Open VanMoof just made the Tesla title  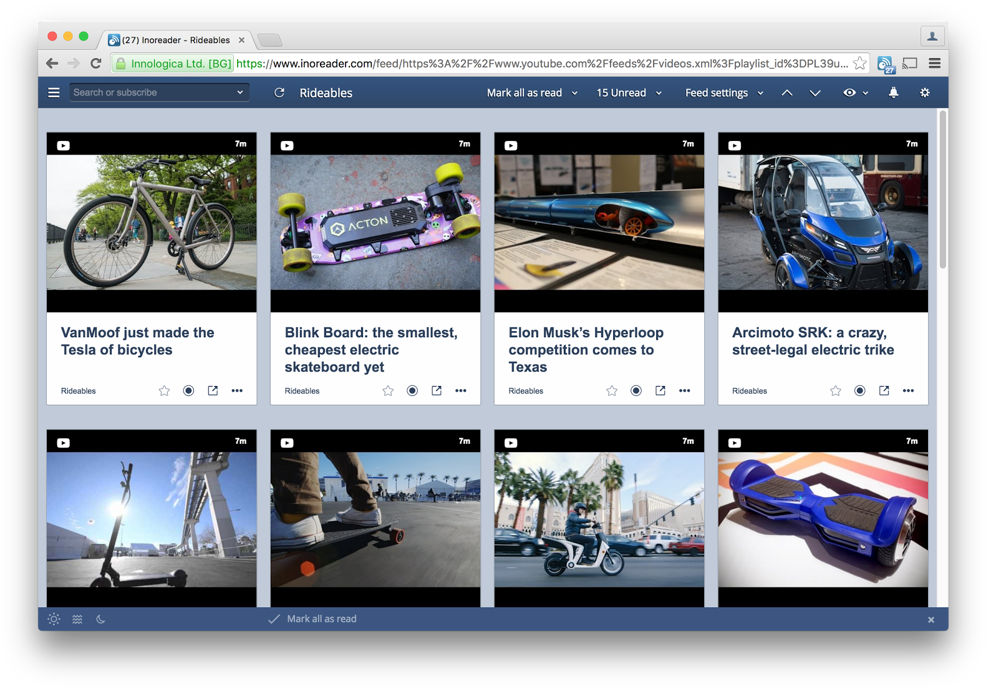tap(138, 341)
